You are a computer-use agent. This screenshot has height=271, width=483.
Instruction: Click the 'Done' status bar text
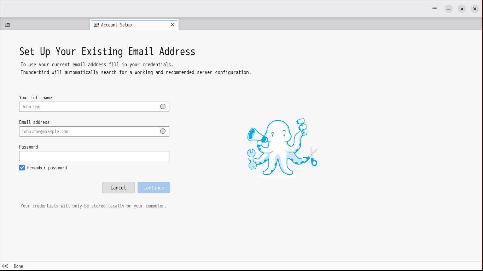click(18, 266)
